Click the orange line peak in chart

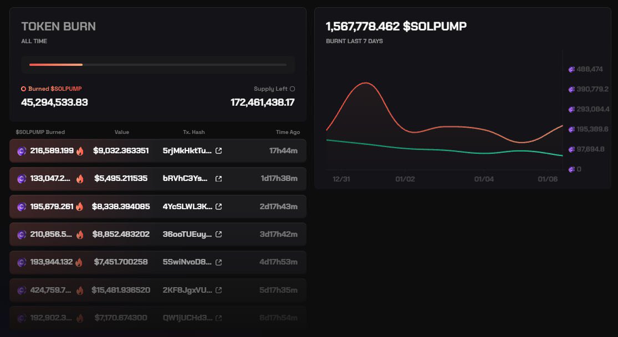[x=366, y=83]
